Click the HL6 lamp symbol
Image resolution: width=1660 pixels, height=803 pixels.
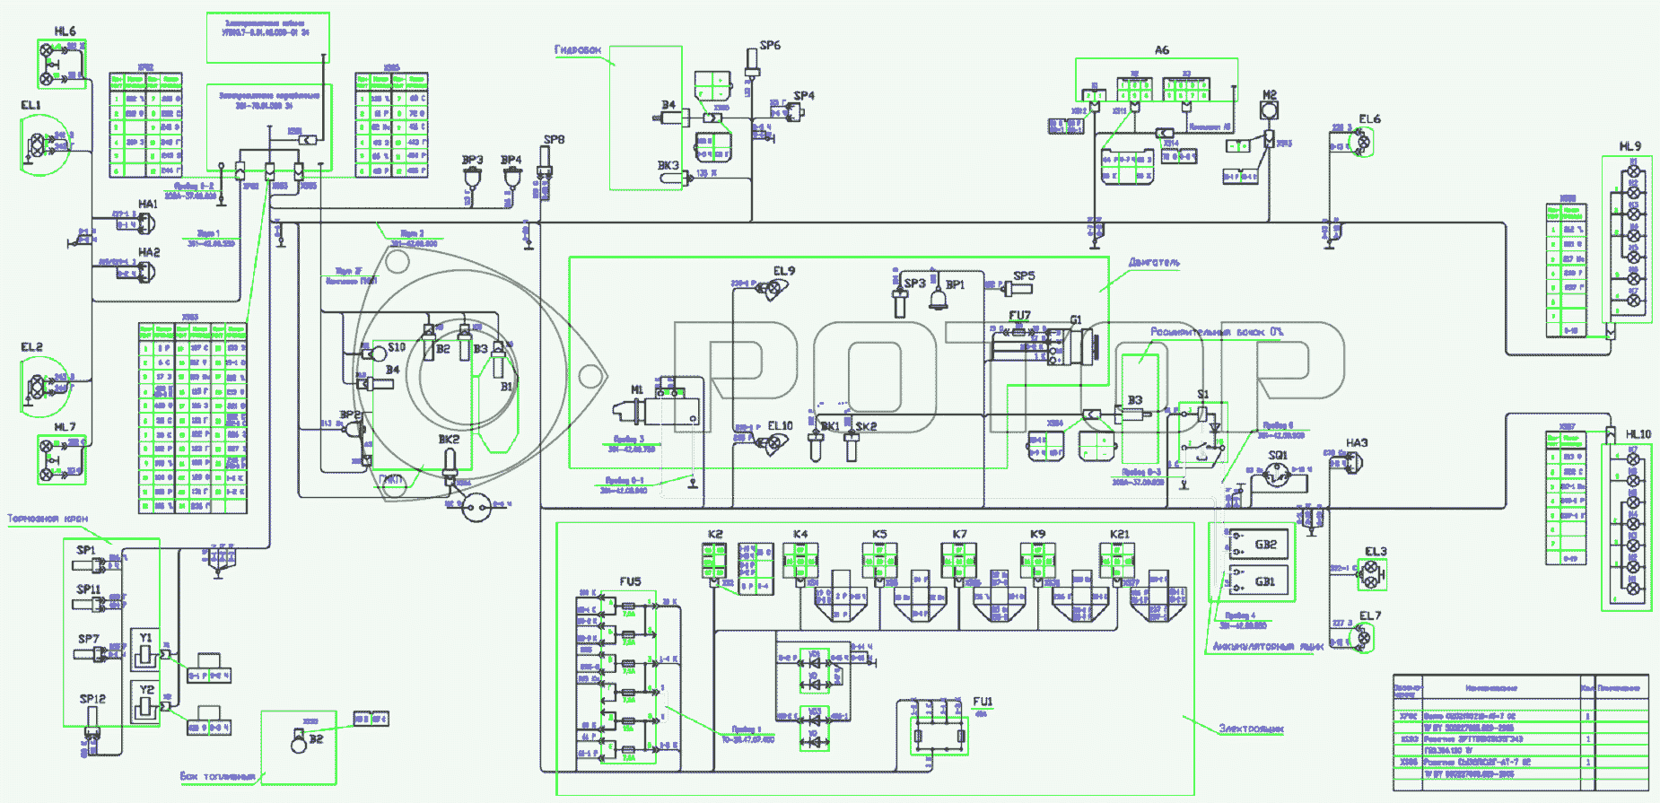(x=62, y=64)
